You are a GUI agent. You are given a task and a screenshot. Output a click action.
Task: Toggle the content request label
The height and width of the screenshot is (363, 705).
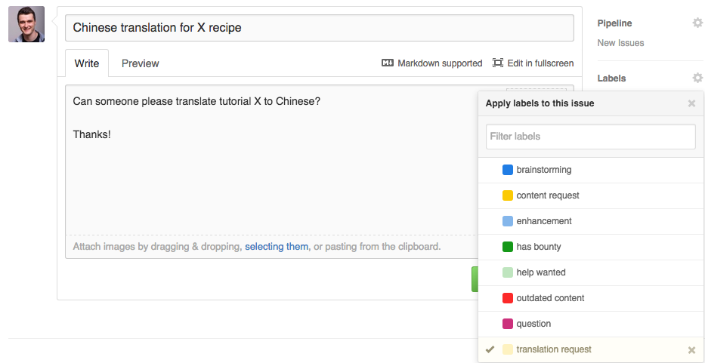coord(547,195)
